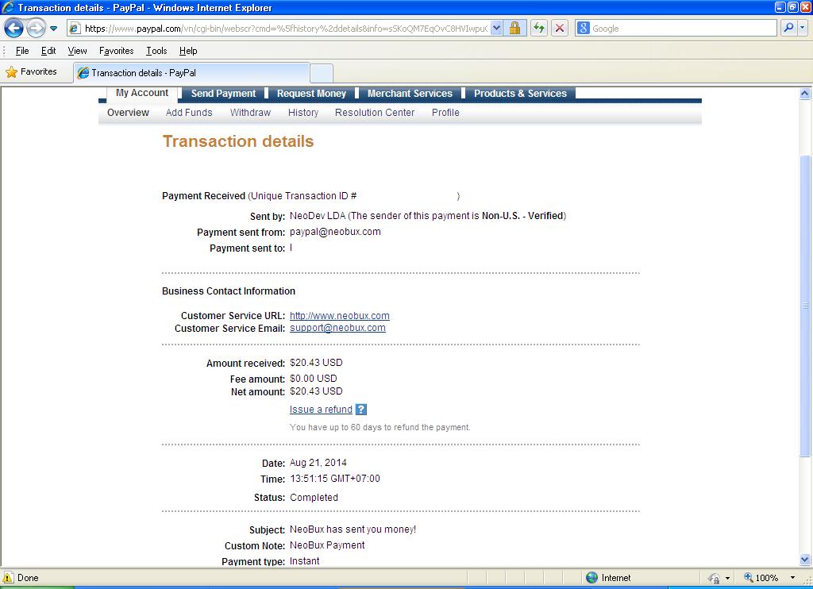The height and width of the screenshot is (589, 813).
Task: Click the Refresh page icon
Action: 539,29
